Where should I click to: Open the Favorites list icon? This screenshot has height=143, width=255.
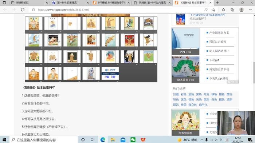click(x=223, y=9)
